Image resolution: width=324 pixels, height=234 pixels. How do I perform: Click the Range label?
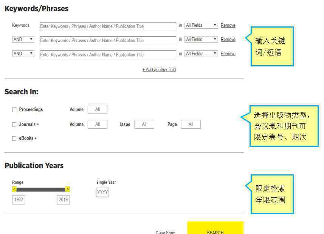click(18, 182)
